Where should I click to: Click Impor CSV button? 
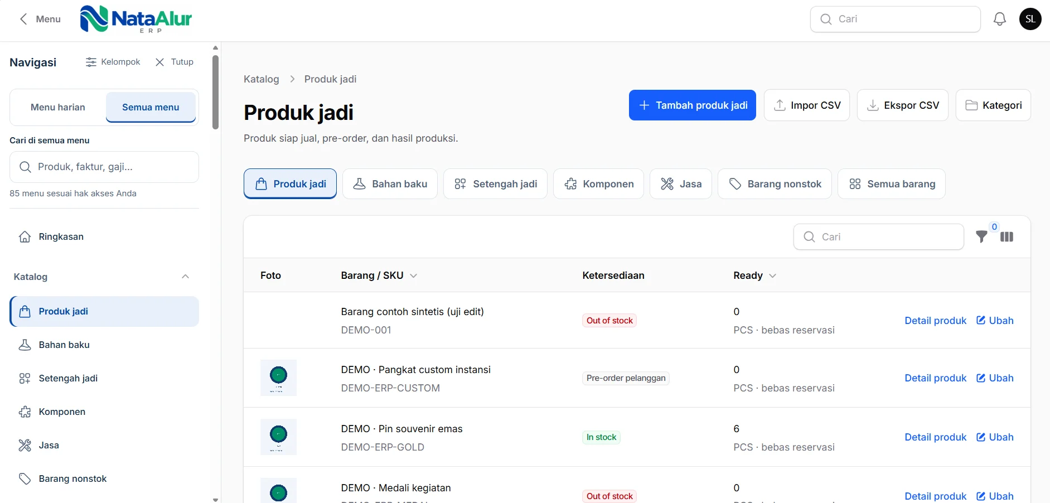tap(807, 105)
